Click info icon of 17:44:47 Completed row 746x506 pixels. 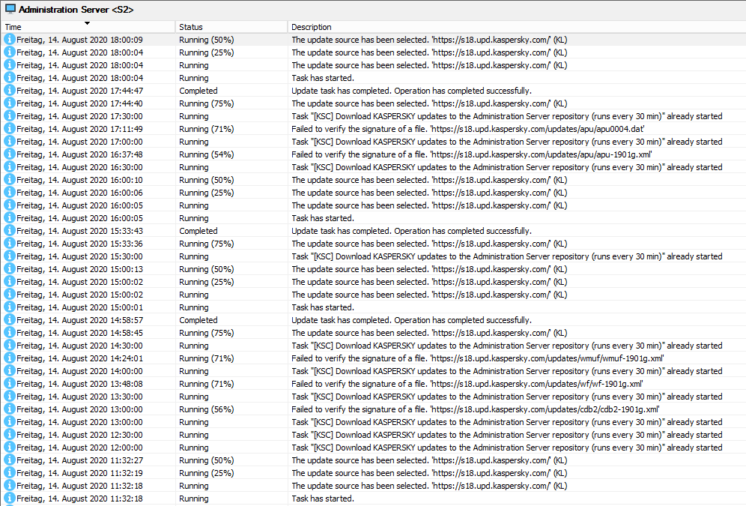[9, 91]
